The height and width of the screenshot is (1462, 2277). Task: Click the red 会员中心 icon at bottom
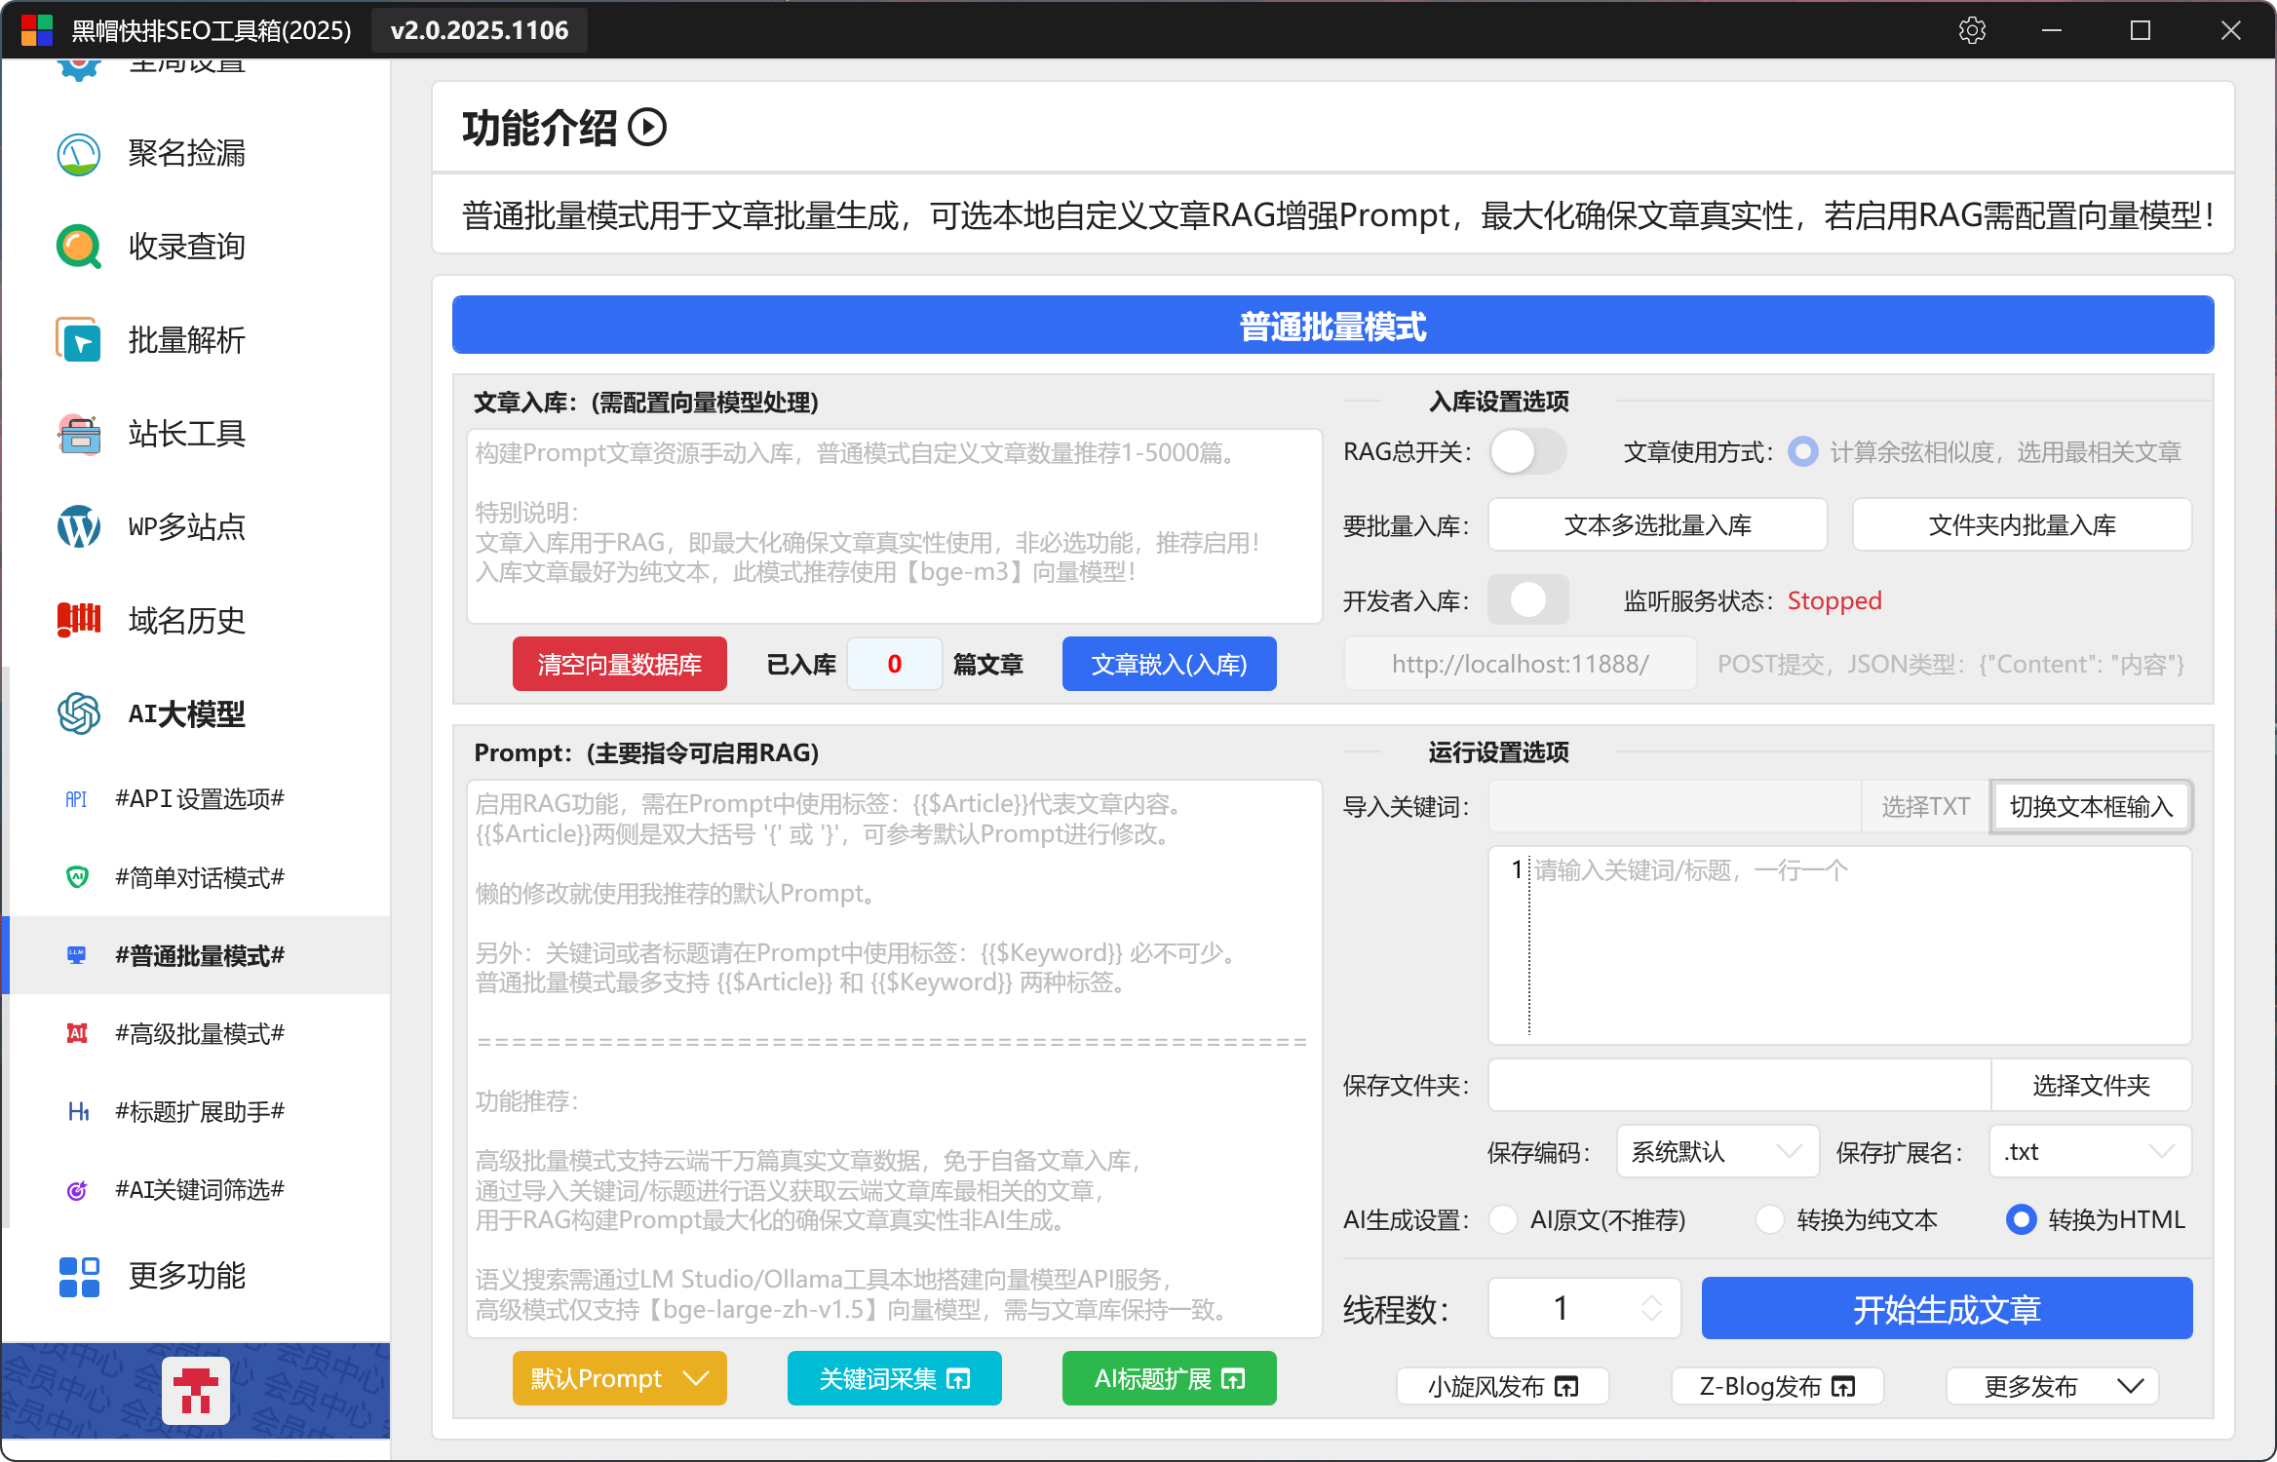tap(196, 1391)
